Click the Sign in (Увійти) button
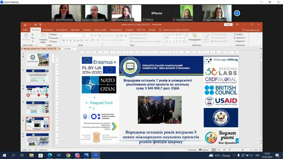 pyautogui.click(x=228, y=25)
